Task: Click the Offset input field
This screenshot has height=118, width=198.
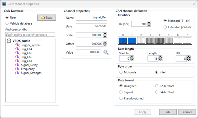Action: [89, 44]
